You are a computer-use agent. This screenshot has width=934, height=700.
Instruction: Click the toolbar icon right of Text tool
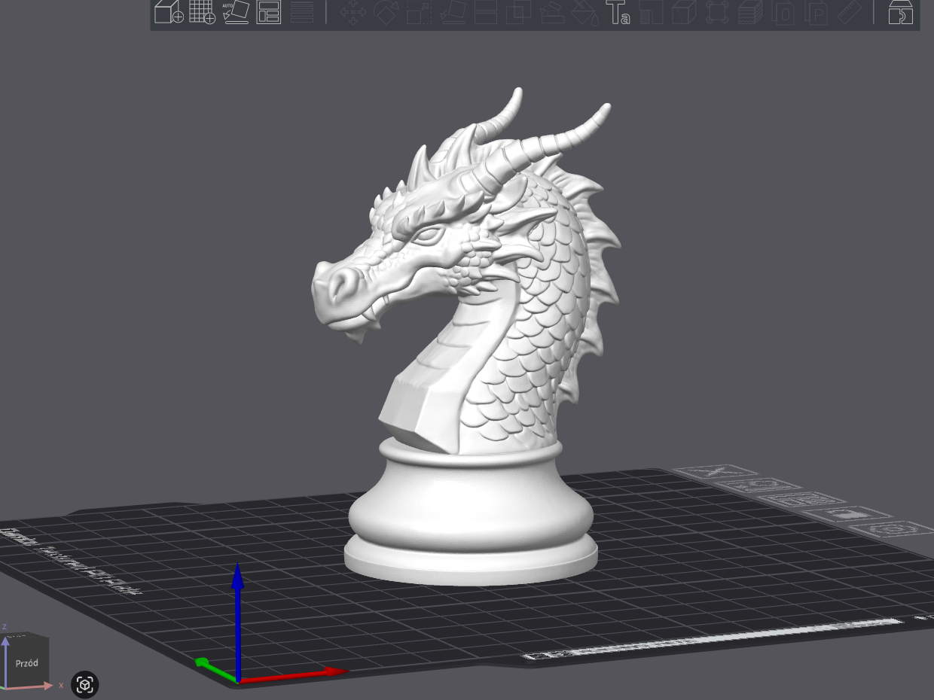tap(651, 13)
